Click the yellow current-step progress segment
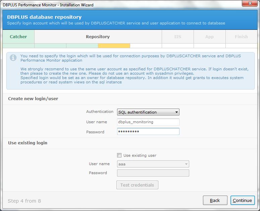This screenshot has width=260, height=211. (x=114, y=46)
